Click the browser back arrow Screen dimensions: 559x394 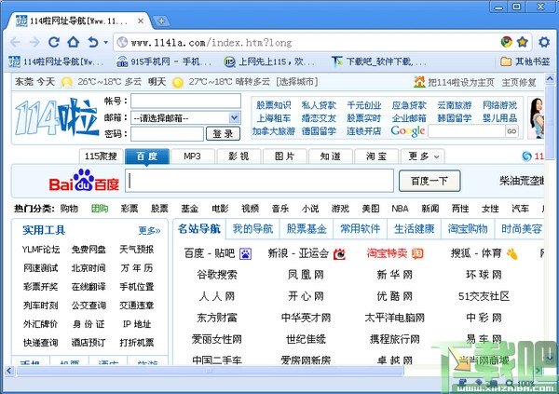[15, 43]
